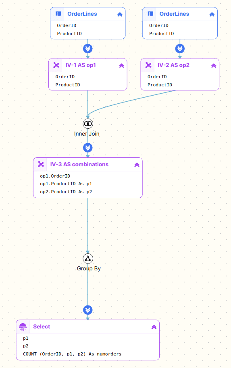This screenshot has width=231, height=368.
Task: Collapse the IV-3 AS combinations node
Action: coord(137,165)
